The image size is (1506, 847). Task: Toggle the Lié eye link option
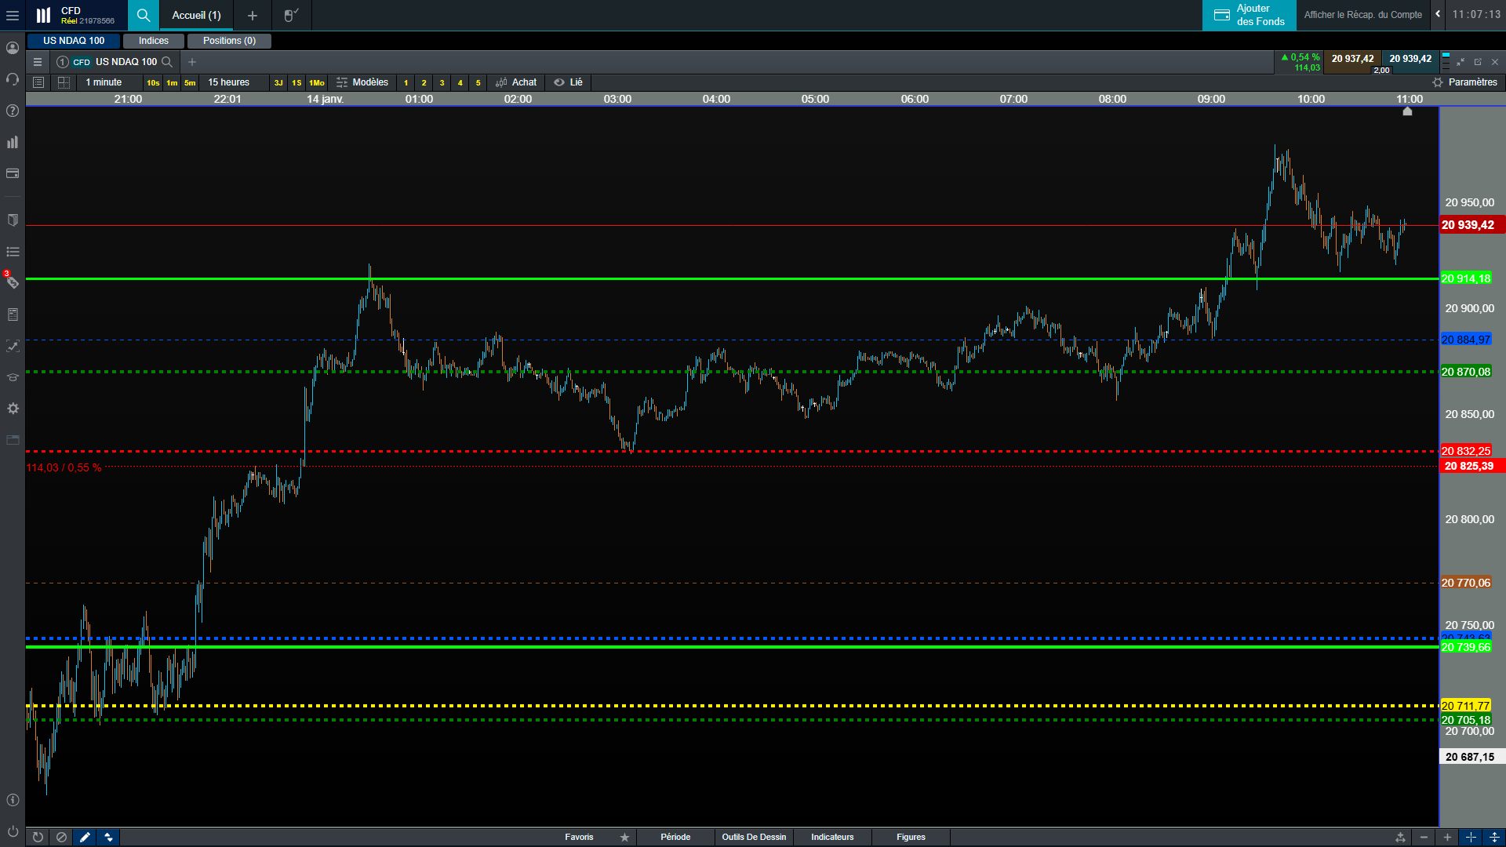[569, 82]
